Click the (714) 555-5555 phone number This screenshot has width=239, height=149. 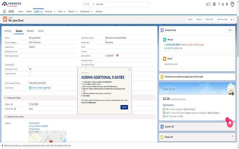coord(173,45)
